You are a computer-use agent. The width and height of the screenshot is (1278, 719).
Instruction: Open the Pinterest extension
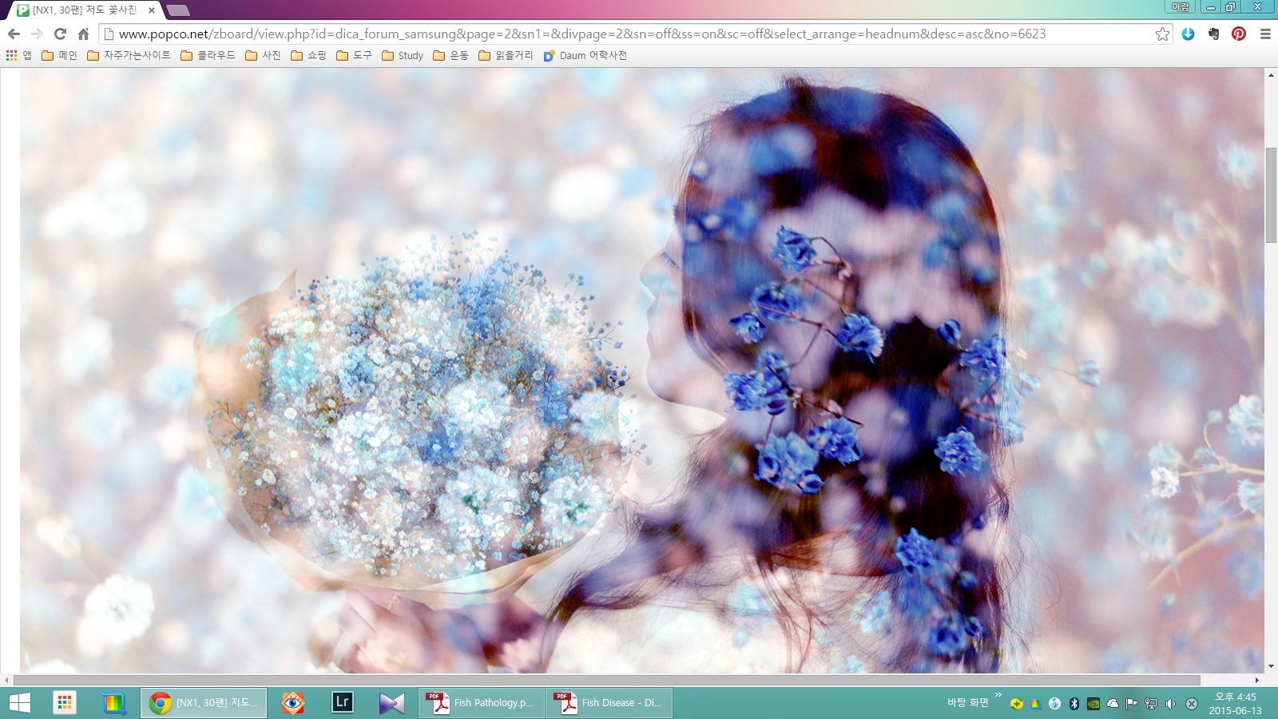(1239, 34)
